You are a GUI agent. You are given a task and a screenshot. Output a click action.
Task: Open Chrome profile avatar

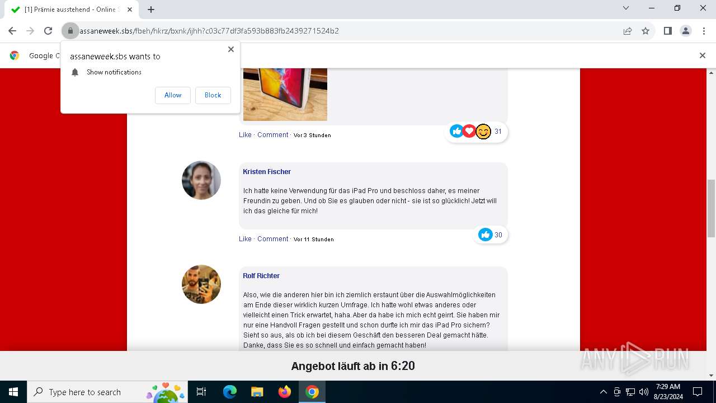coord(685,31)
